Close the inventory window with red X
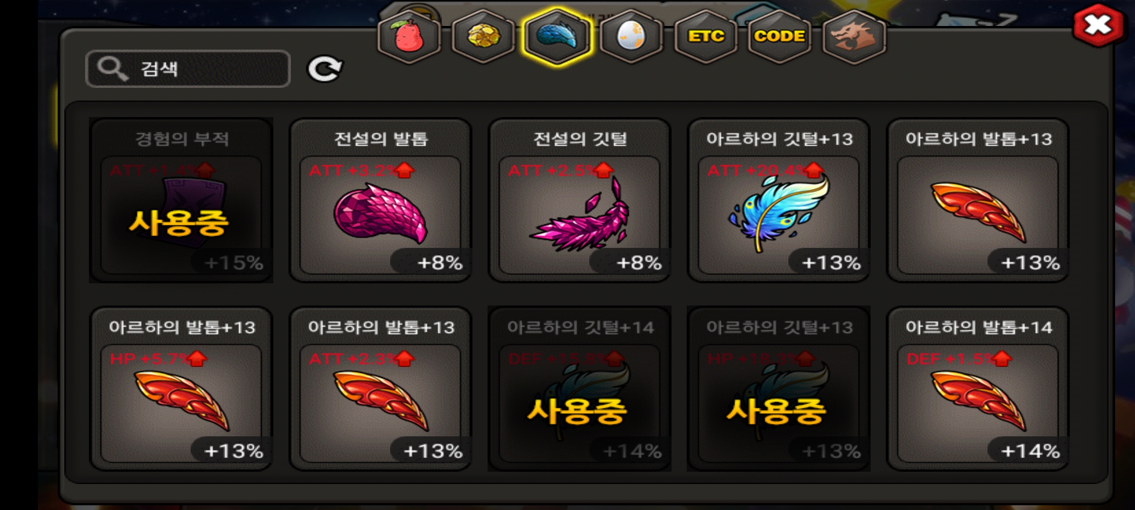The image size is (1135, 510). (1098, 25)
